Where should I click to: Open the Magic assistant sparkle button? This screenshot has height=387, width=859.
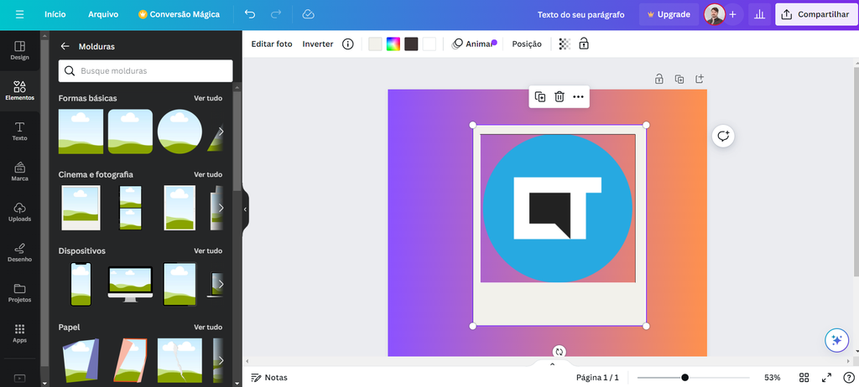point(837,340)
